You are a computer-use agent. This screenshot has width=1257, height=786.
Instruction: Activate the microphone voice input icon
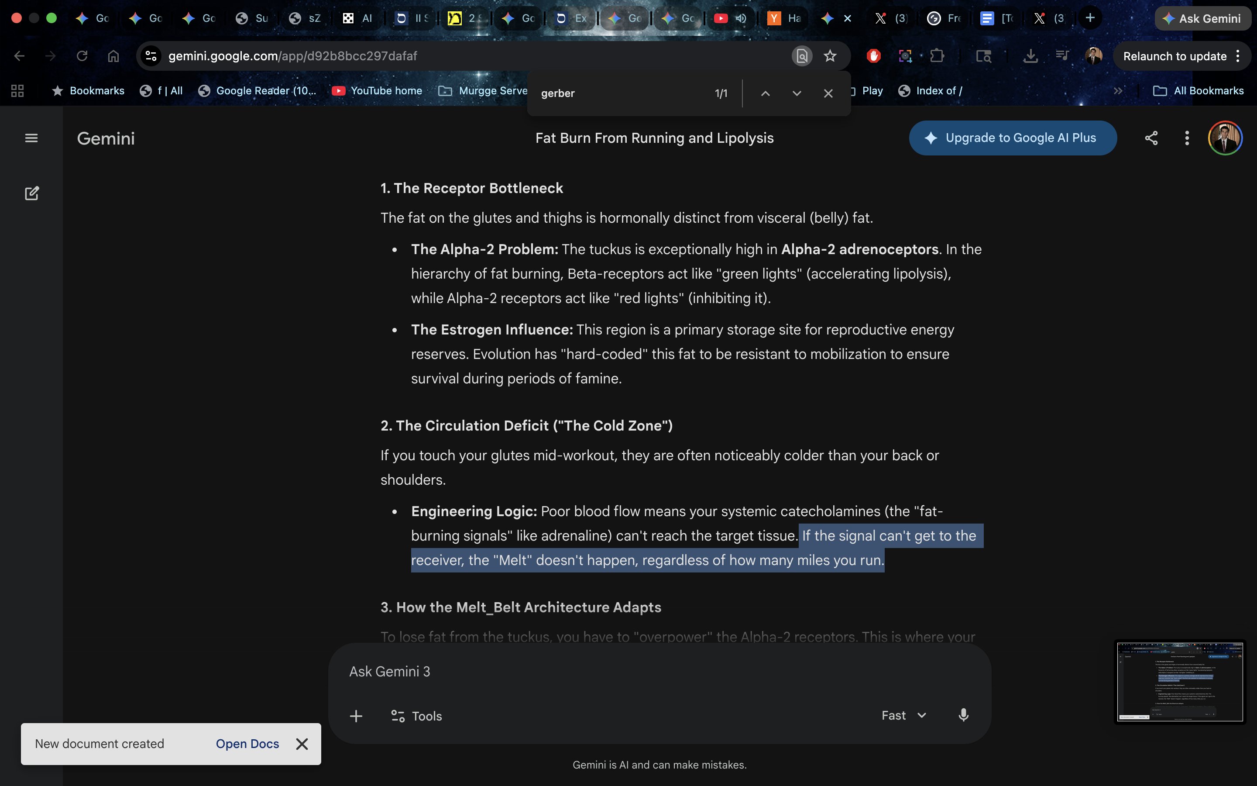point(963,715)
